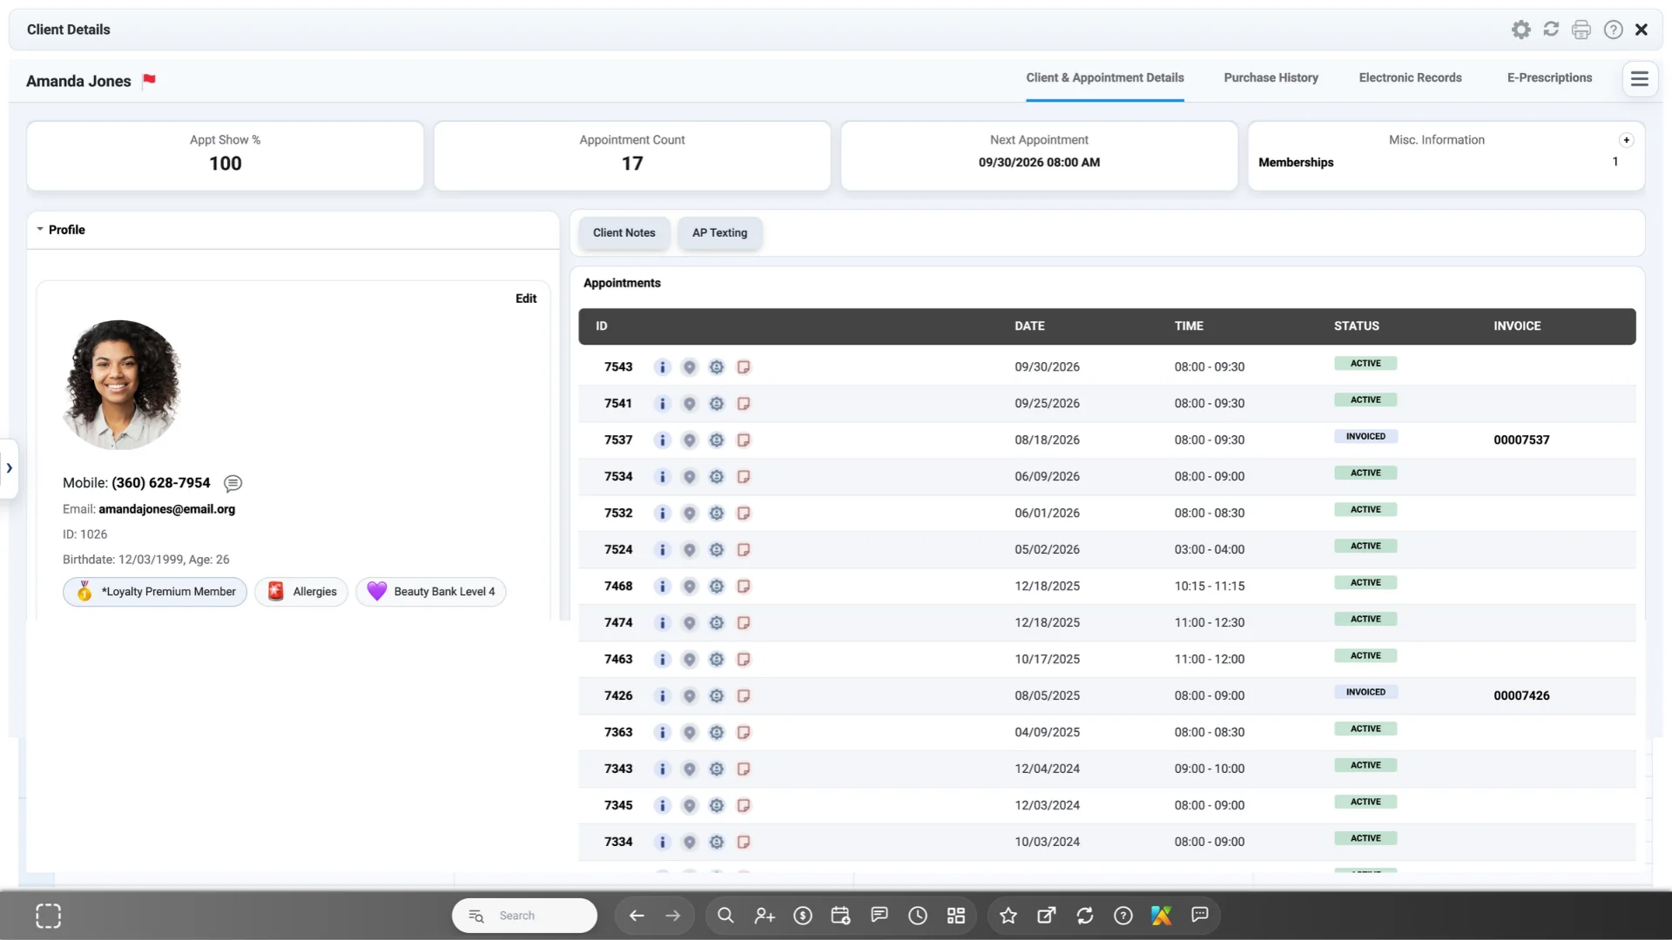
Task: Open the hamburger menu beside E-Prescriptions
Action: click(1640, 79)
